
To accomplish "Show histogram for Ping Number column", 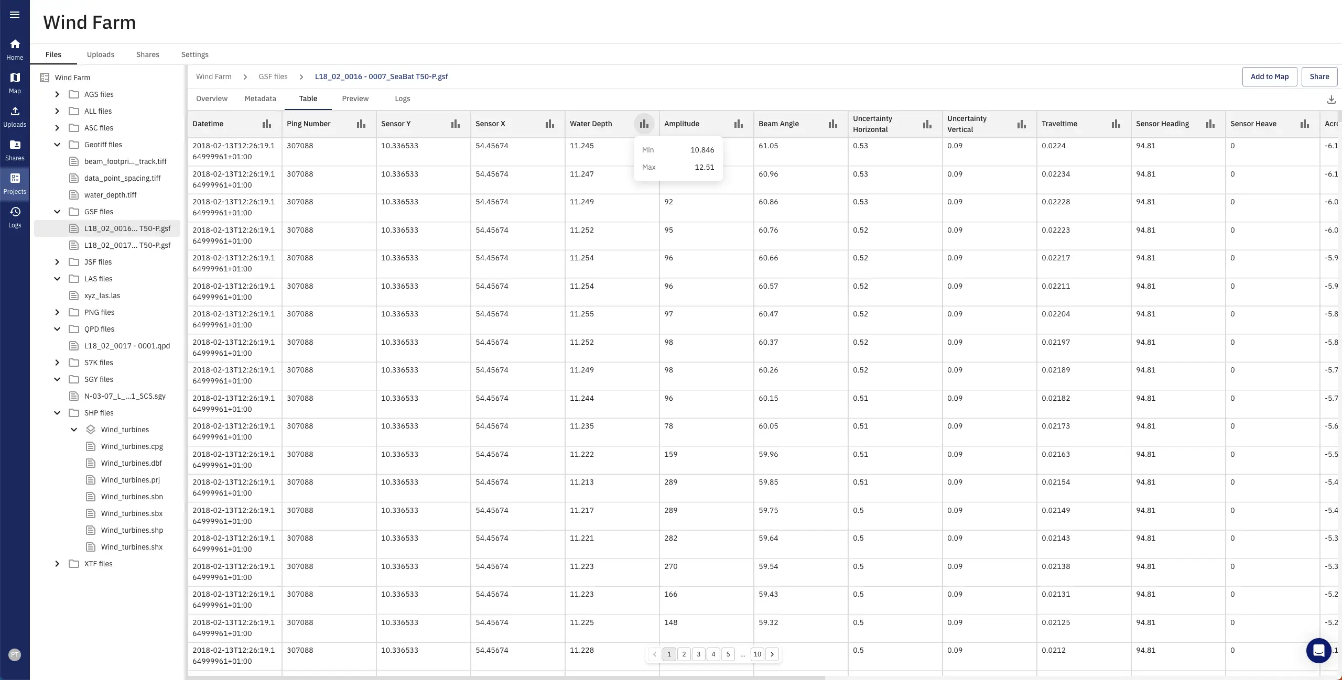I will coord(361,124).
